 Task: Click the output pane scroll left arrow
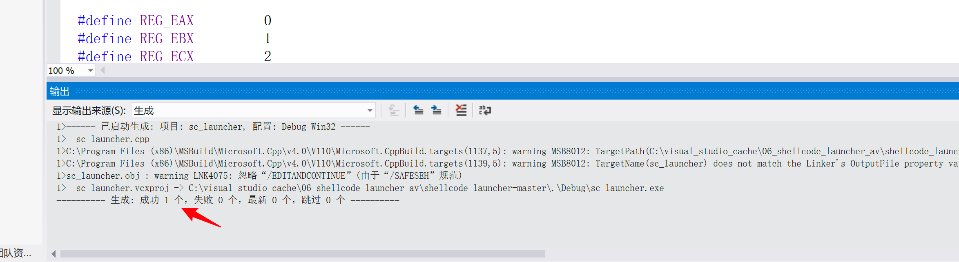pyautogui.click(x=54, y=254)
